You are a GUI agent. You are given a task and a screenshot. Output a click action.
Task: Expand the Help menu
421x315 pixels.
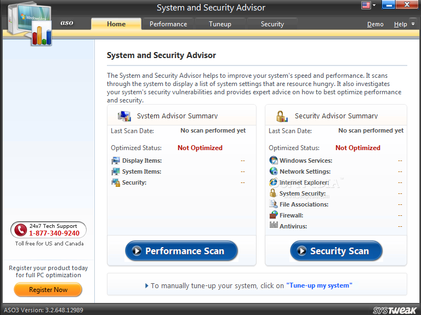(x=400, y=24)
